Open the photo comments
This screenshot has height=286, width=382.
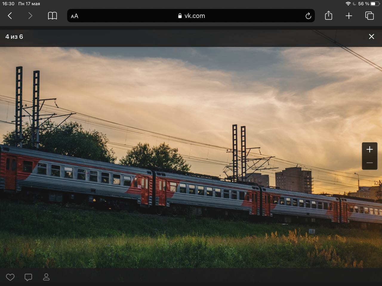(x=28, y=277)
